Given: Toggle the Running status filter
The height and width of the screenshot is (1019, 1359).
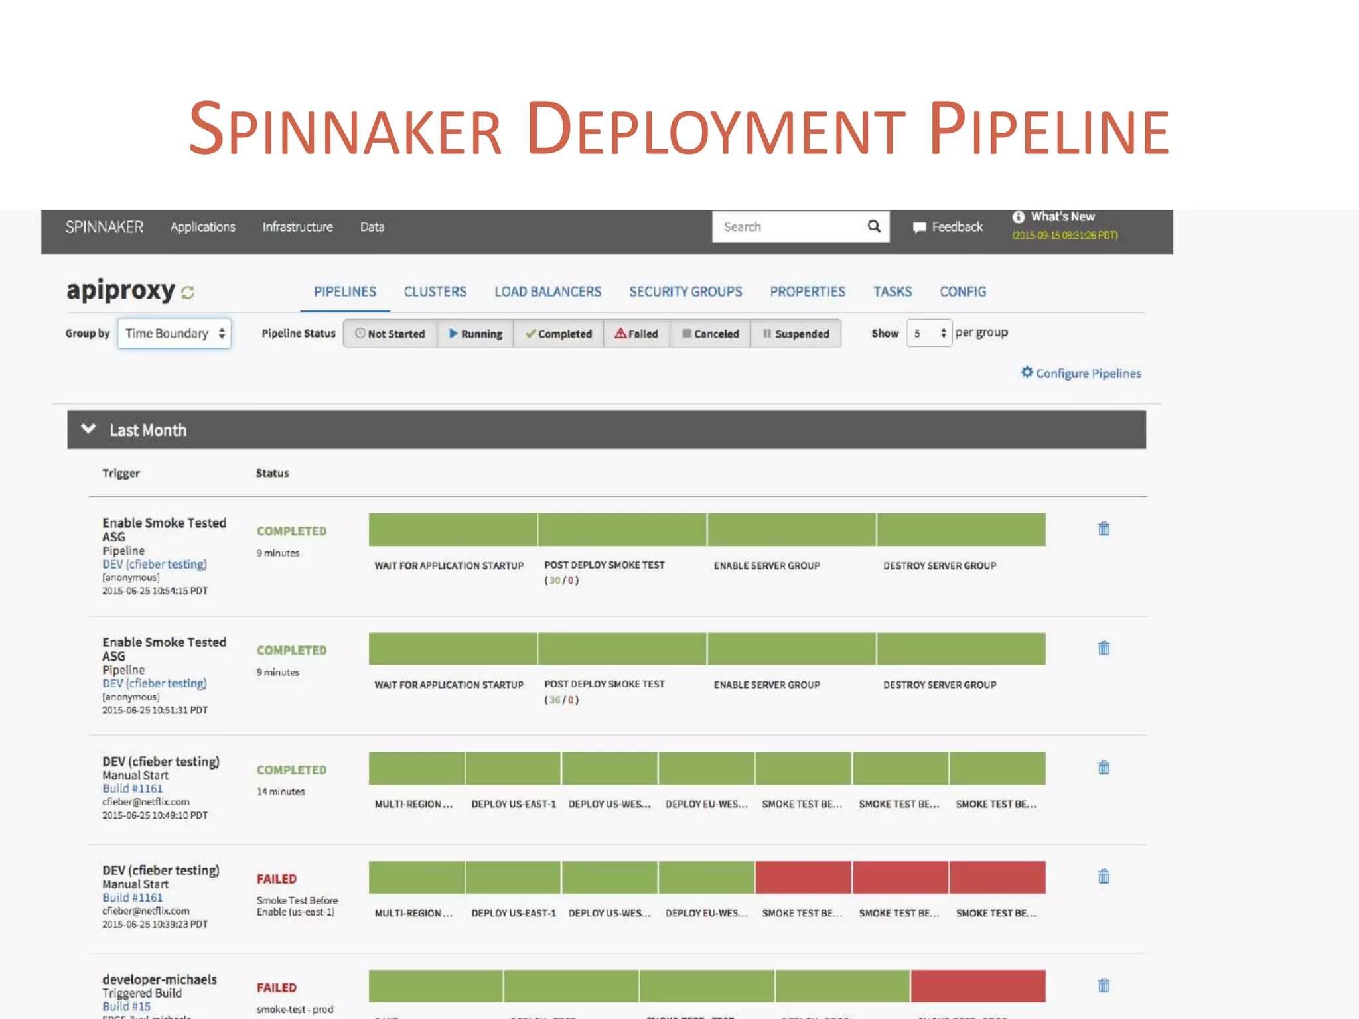Looking at the screenshot, I should [475, 334].
